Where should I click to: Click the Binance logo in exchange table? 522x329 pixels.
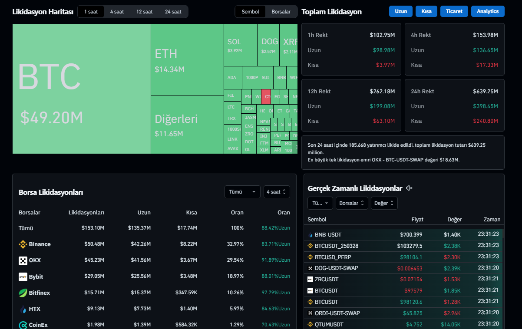click(23, 244)
